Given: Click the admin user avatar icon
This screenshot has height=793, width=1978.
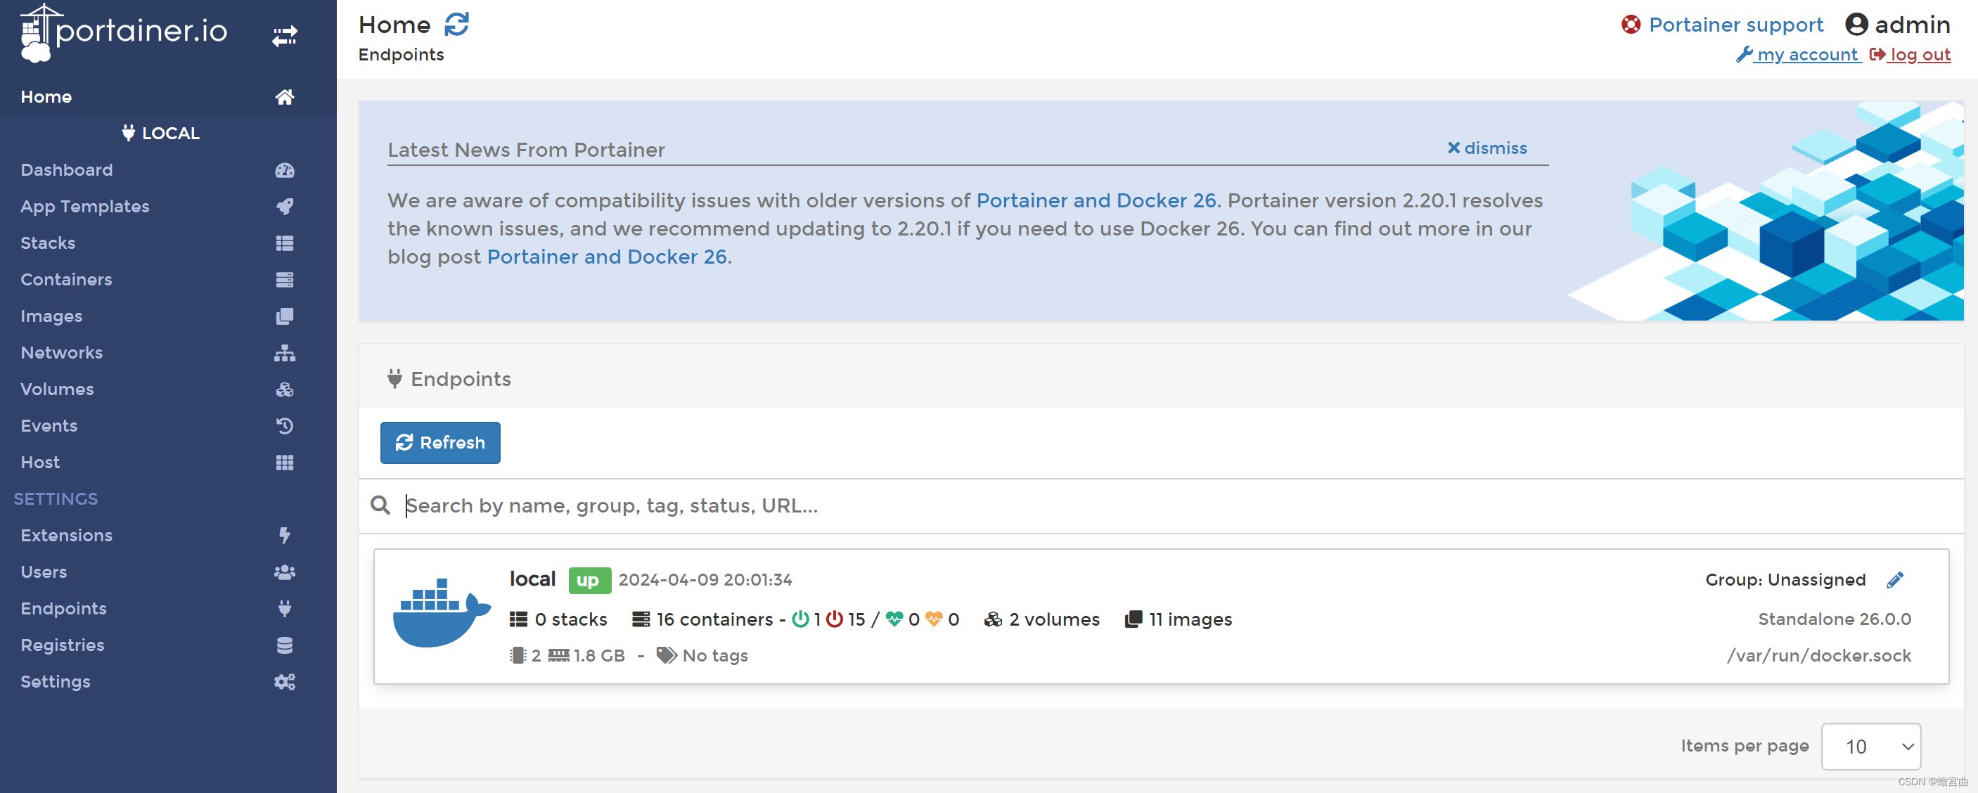Looking at the screenshot, I should click(1856, 25).
